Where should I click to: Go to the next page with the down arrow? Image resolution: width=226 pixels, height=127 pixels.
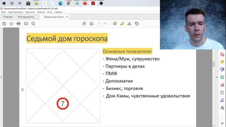(x=91, y=24)
